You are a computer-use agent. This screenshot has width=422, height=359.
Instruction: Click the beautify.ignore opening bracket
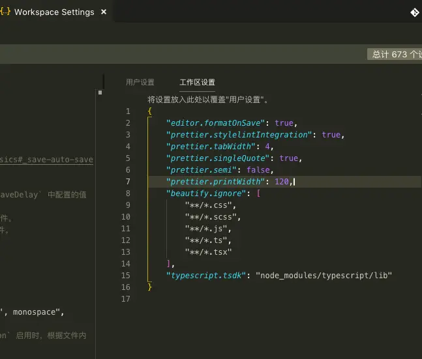click(258, 194)
